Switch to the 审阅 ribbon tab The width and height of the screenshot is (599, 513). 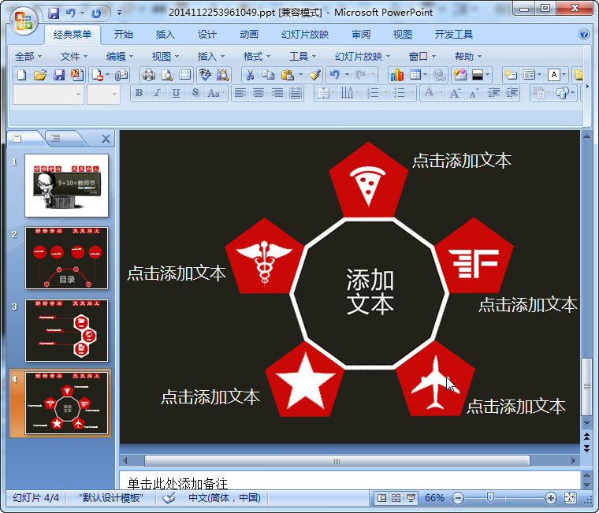click(361, 35)
